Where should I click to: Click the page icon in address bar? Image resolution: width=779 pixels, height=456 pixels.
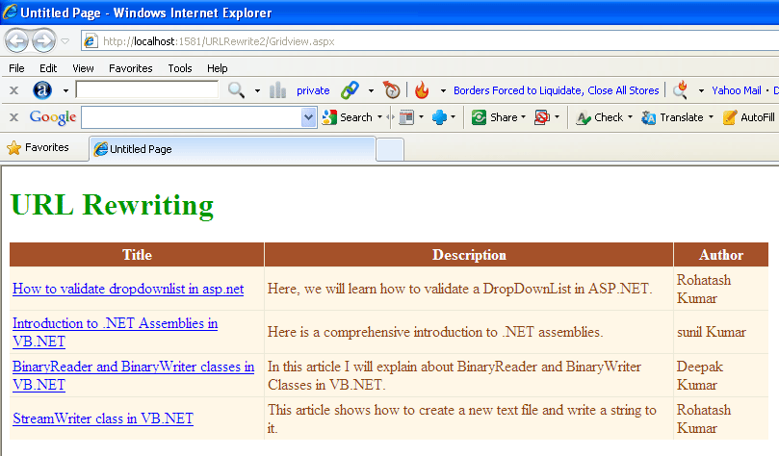point(90,41)
